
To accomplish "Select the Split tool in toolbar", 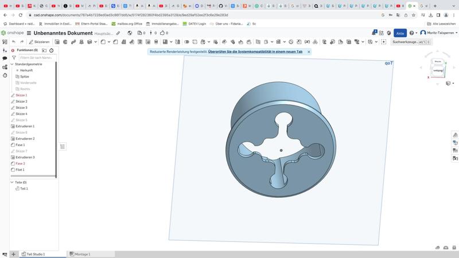I will pos(195,42).
